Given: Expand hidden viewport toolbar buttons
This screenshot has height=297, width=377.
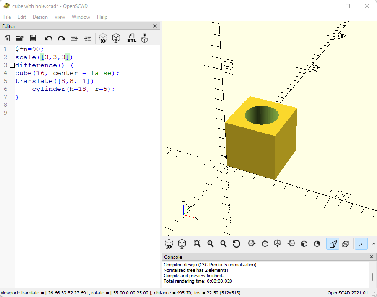Looking at the screenshot, I should [x=373, y=243].
